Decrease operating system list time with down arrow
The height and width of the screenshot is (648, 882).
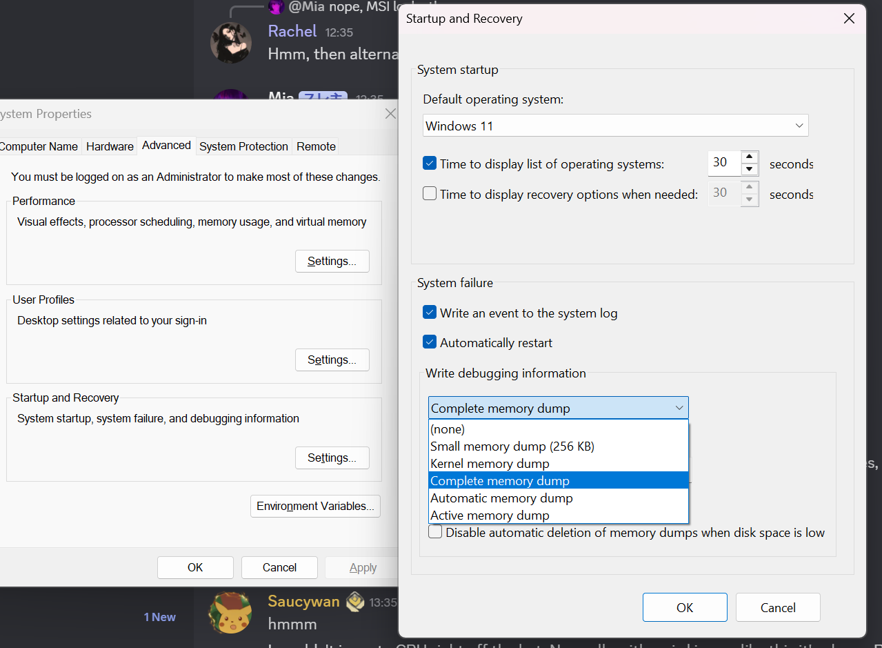(x=750, y=170)
